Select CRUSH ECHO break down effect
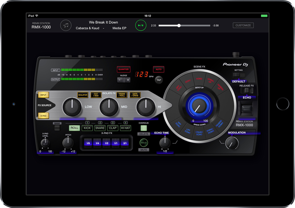This screenshot has width=295, height=208. (199, 133)
